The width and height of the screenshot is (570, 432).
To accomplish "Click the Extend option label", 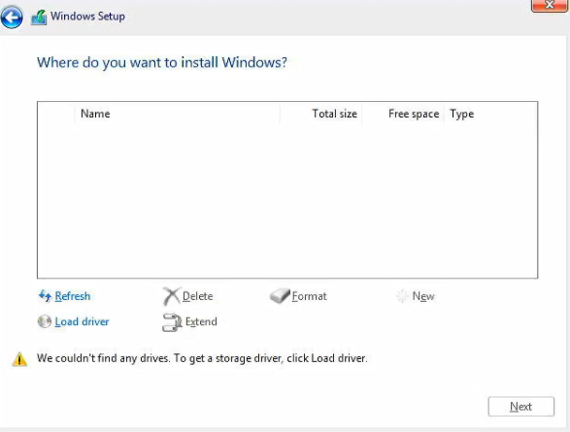I will tap(201, 321).
